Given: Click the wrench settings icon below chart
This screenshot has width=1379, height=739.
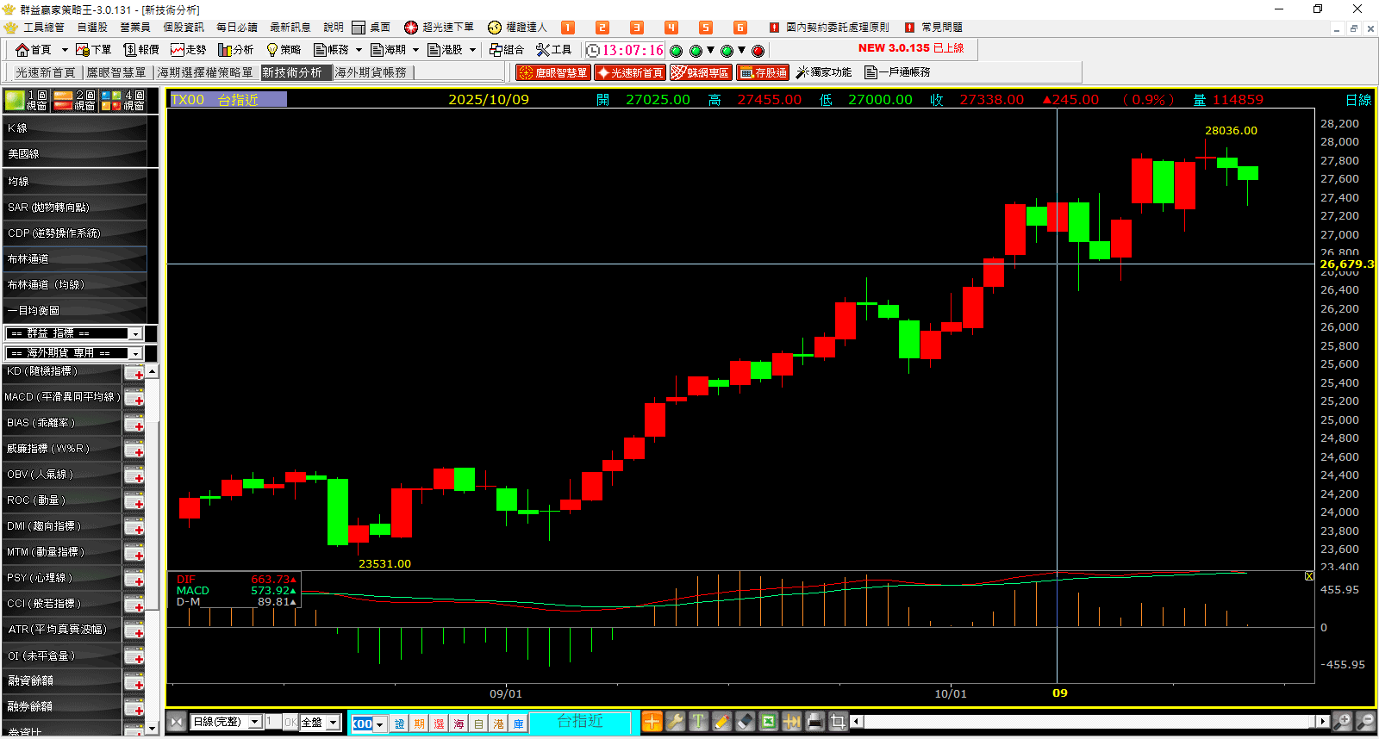Looking at the screenshot, I should pos(675,722).
